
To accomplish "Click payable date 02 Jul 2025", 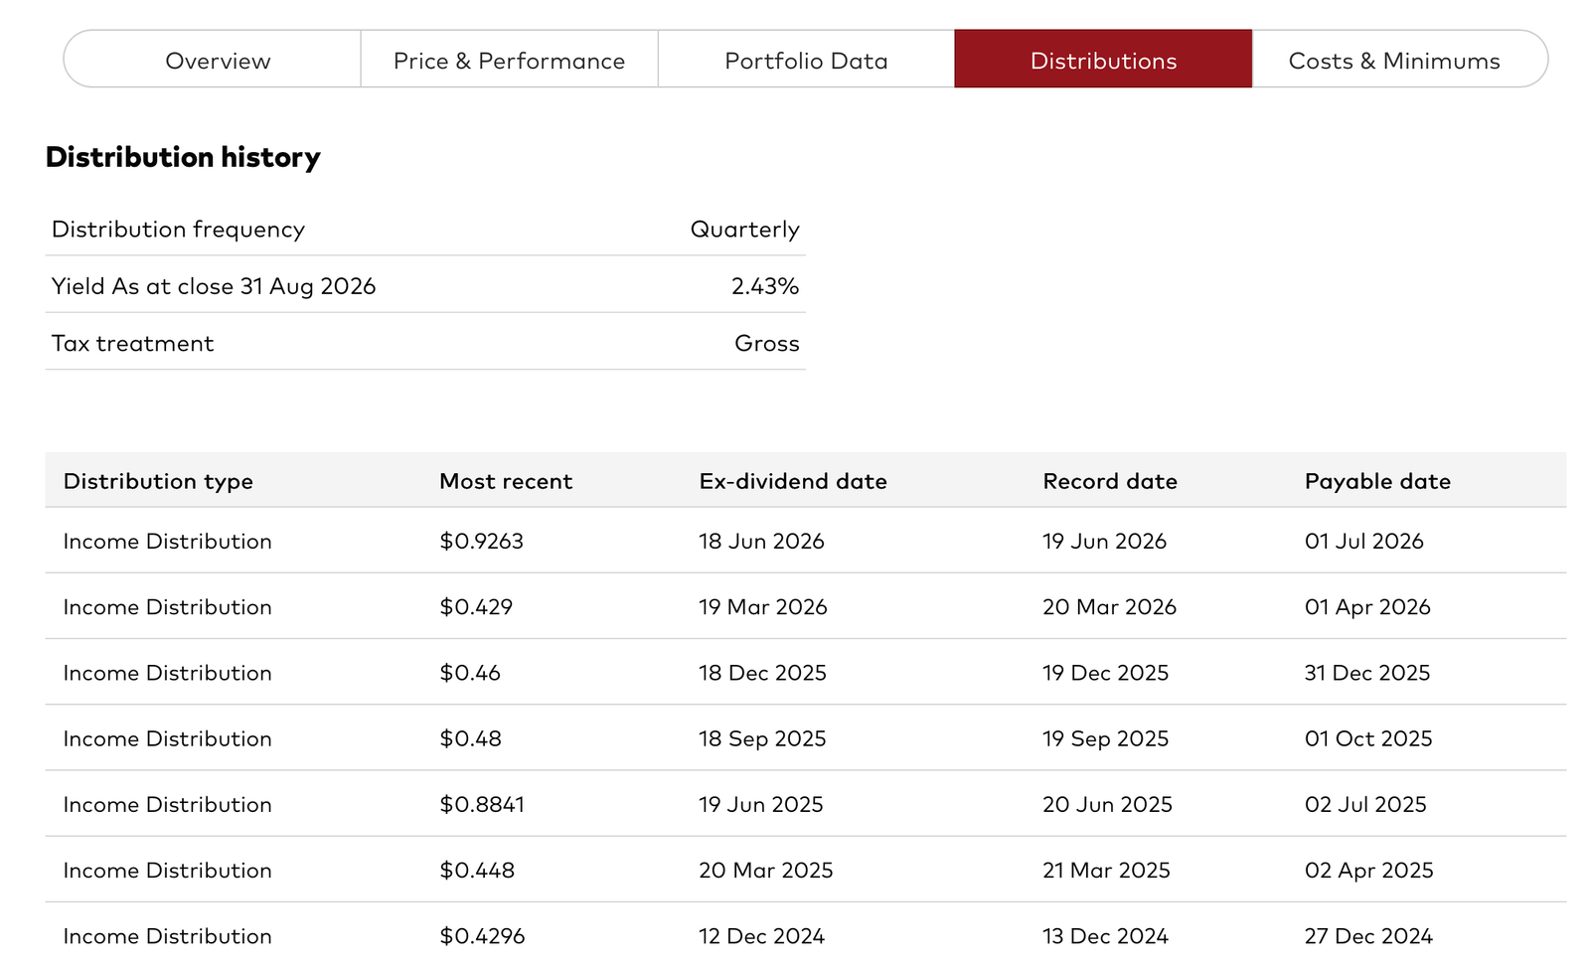I will 1365,804.
